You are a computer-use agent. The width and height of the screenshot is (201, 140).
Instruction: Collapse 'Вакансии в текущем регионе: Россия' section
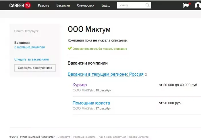pyautogui.click(x=105, y=74)
